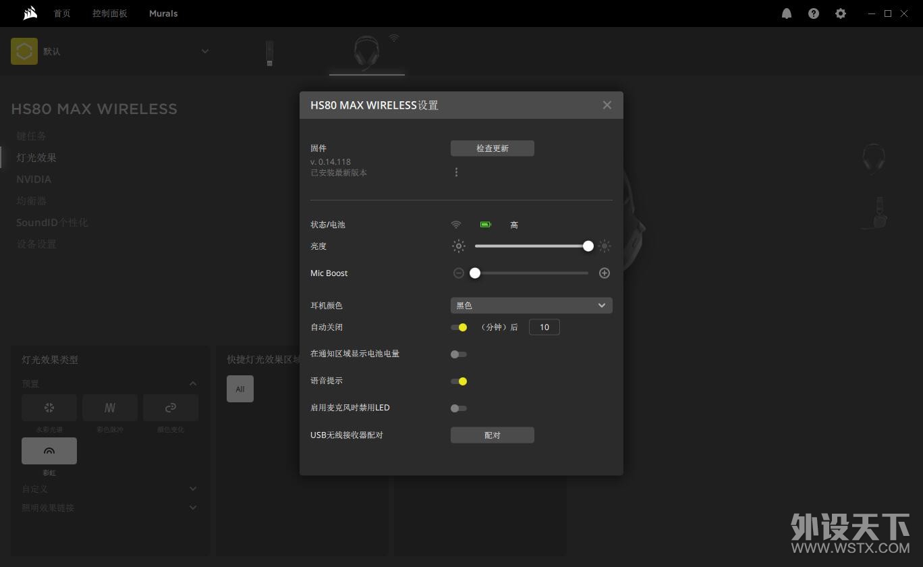Decrease Mic Boost with minus icon
This screenshot has height=567, width=923.
point(459,273)
